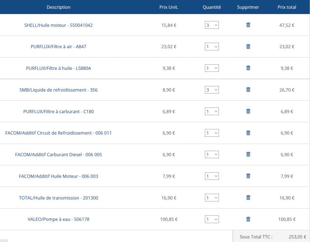Click the Prix total column header
This screenshot has width=310, height=242.
[287, 7]
